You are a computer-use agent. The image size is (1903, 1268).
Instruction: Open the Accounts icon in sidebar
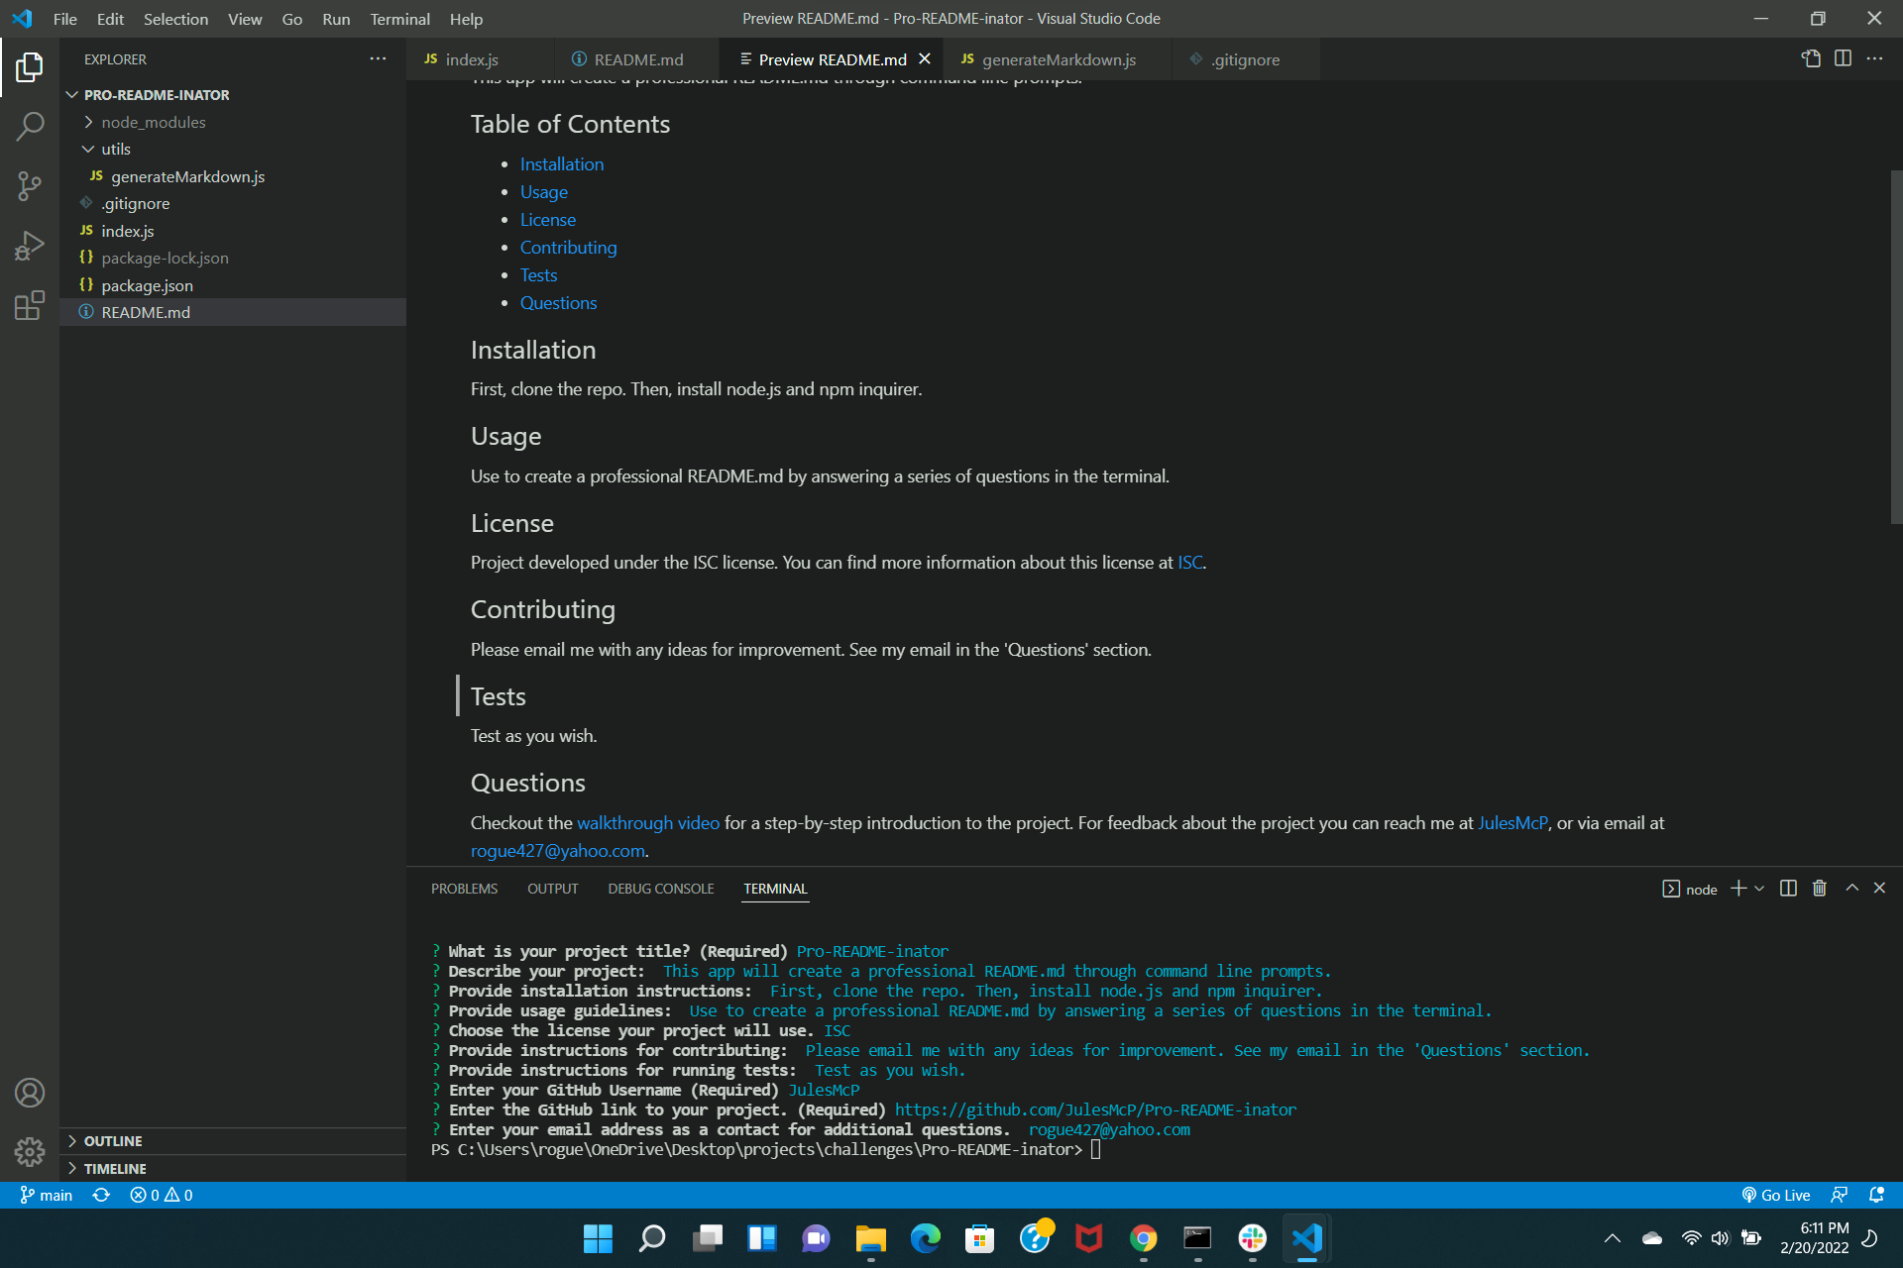(30, 1093)
